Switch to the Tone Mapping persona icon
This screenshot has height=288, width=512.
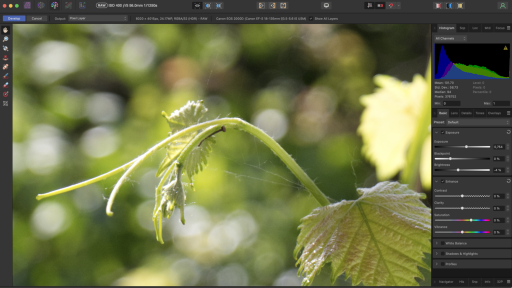68,5
